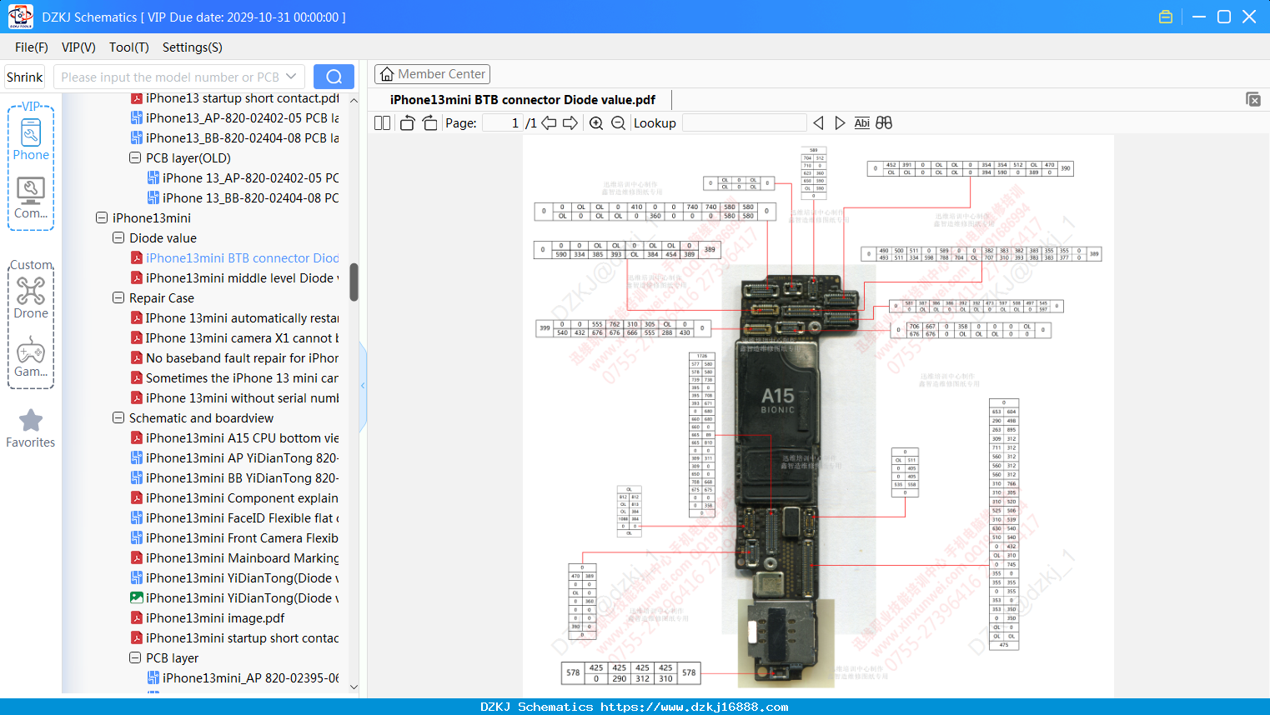Open iPhone13mini FaceID Flexible flat file
This screenshot has width=1270, height=715.
(x=242, y=517)
